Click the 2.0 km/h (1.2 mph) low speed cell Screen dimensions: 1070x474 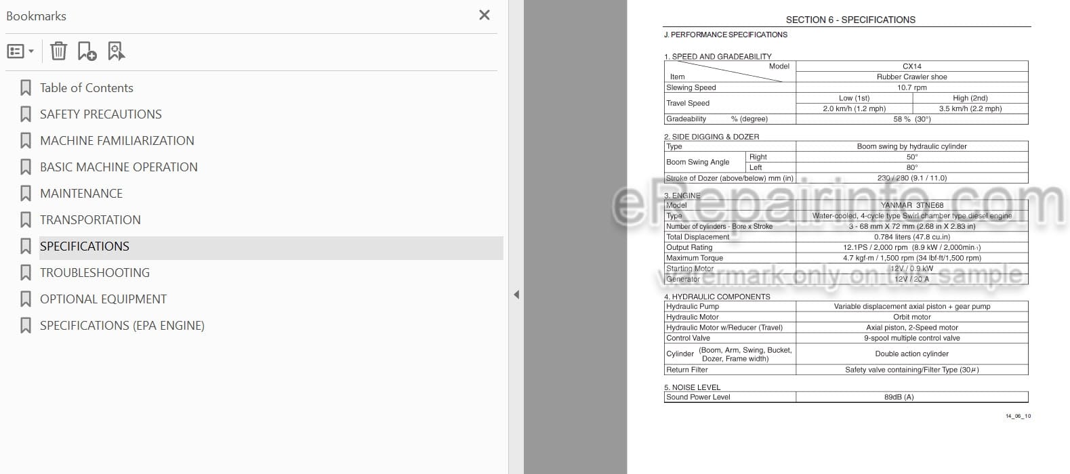click(854, 108)
